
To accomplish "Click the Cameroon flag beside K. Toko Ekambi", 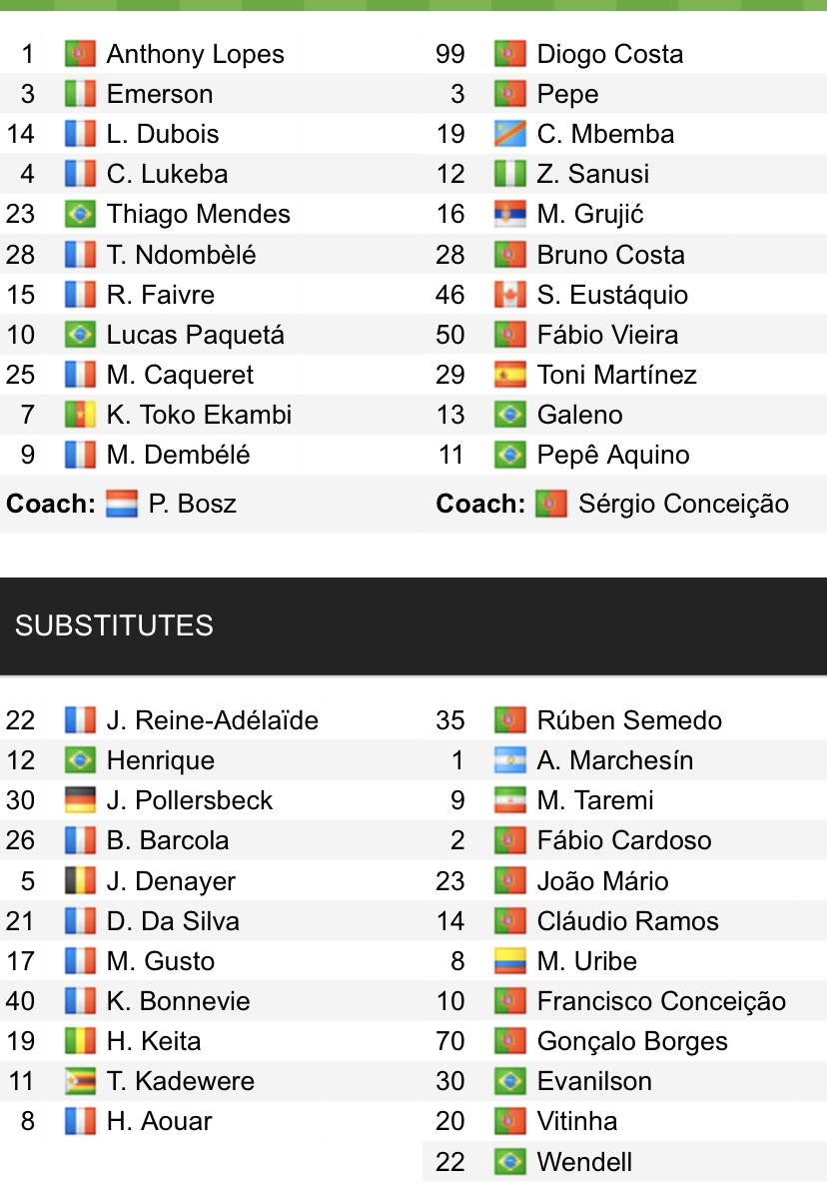I will coord(80,415).
